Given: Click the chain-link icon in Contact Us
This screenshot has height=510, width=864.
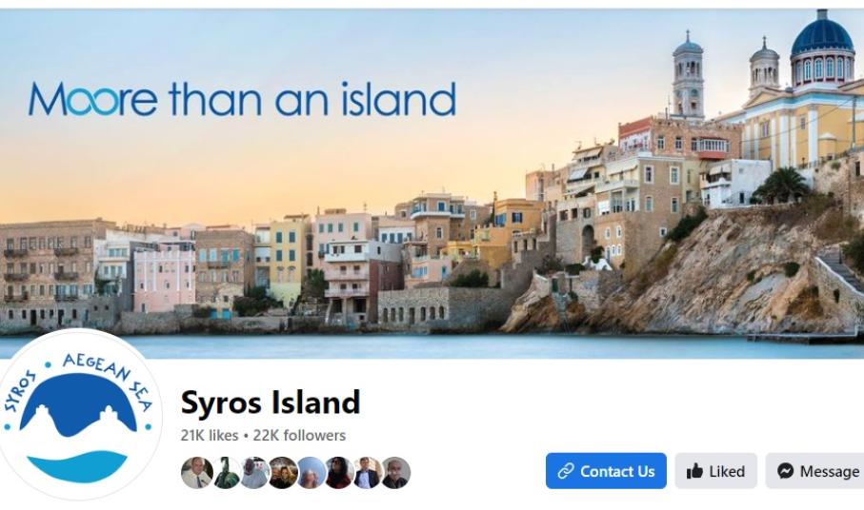Looking at the screenshot, I should coord(565,471).
